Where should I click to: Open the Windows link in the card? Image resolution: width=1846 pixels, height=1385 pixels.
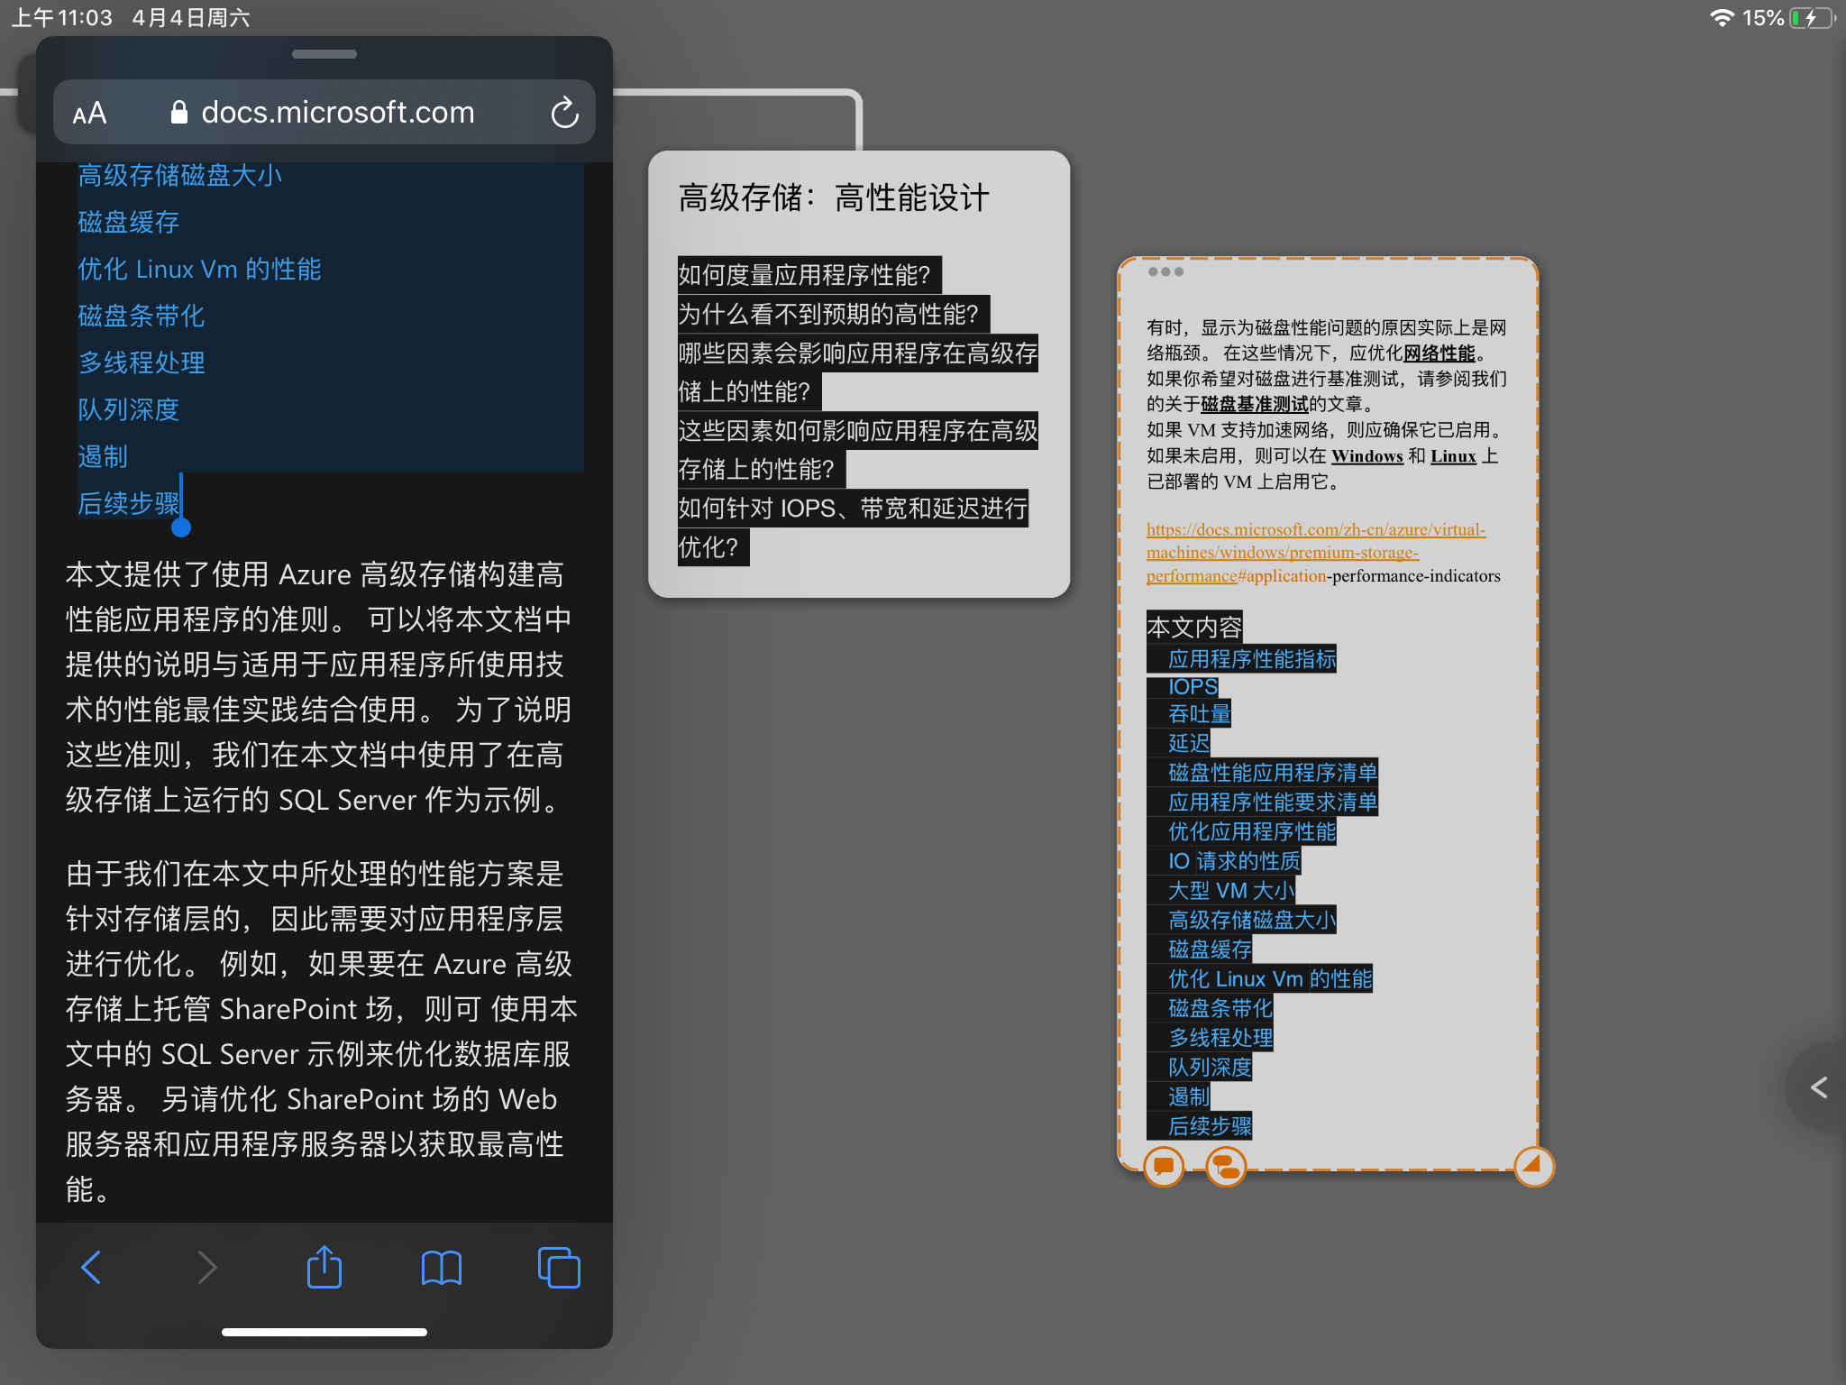click(1367, 456)
